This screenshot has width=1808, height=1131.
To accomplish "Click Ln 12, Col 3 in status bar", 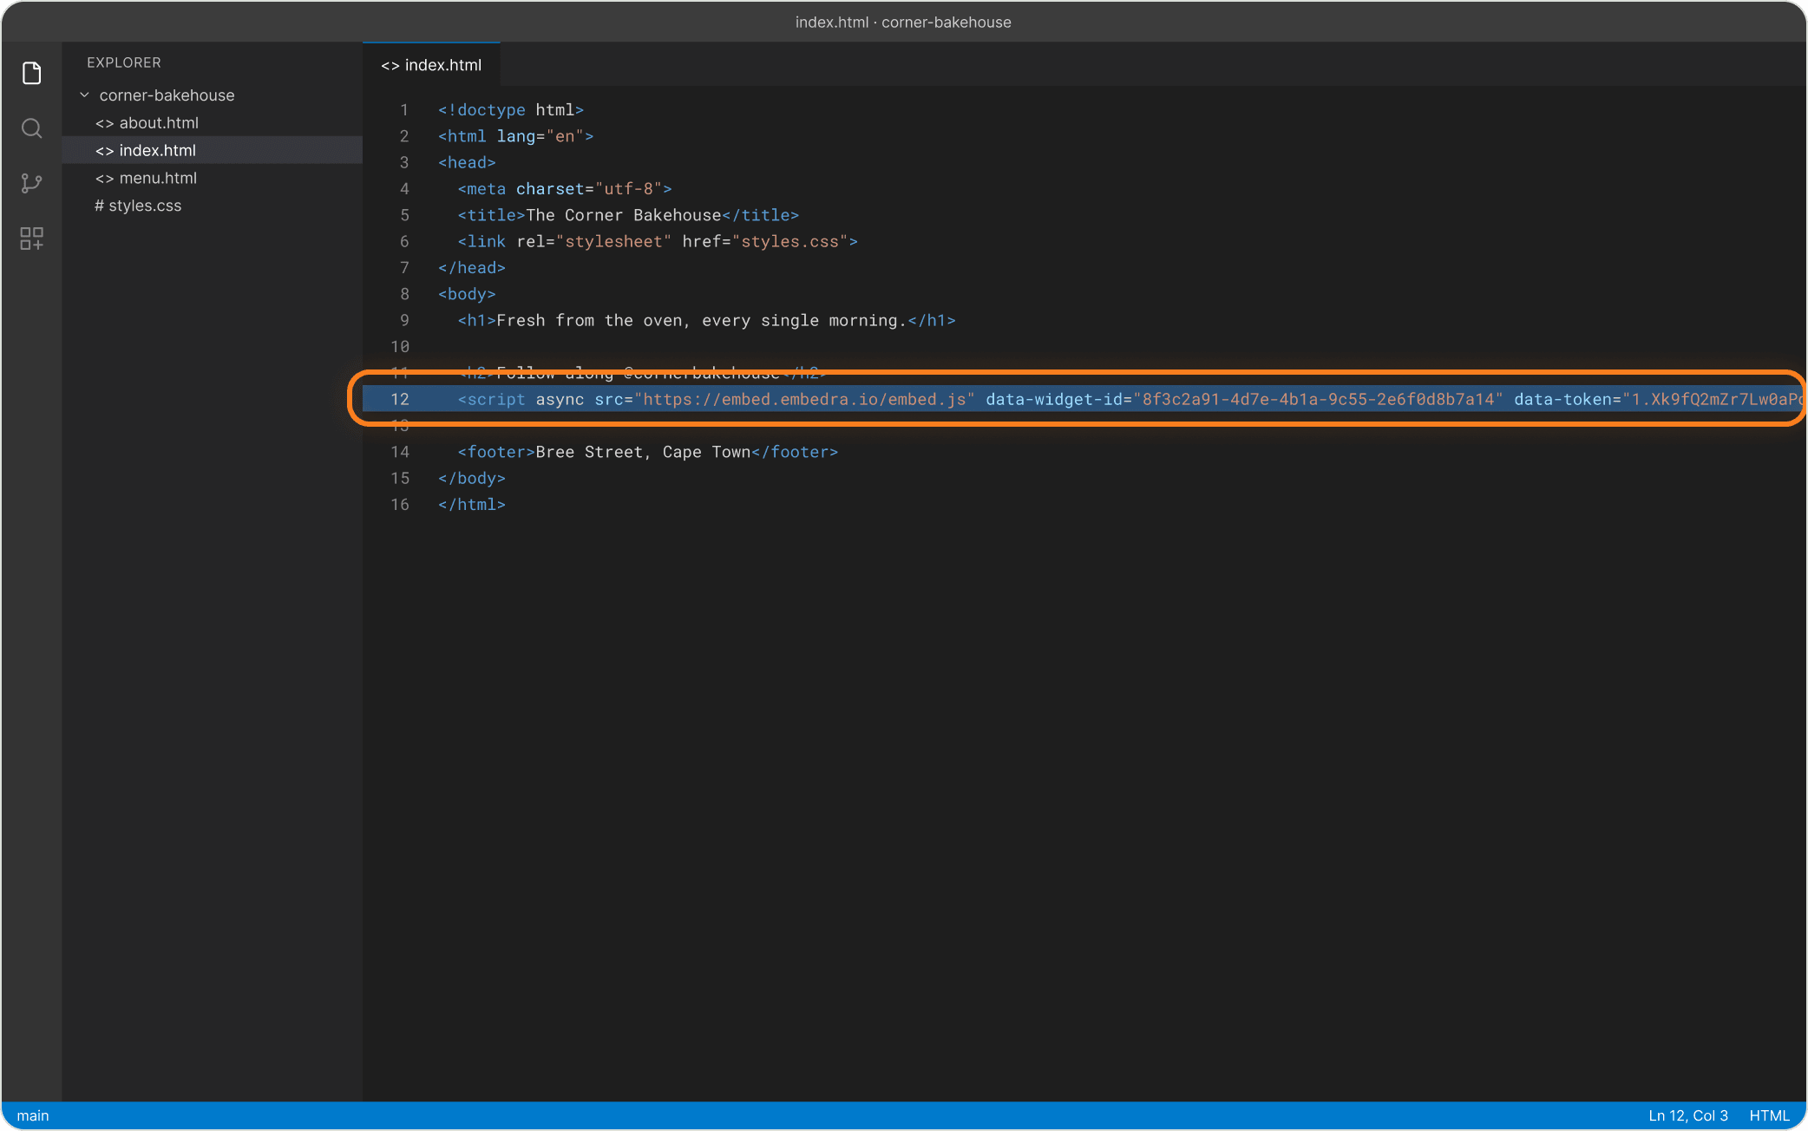I will click(1687, 1115).
